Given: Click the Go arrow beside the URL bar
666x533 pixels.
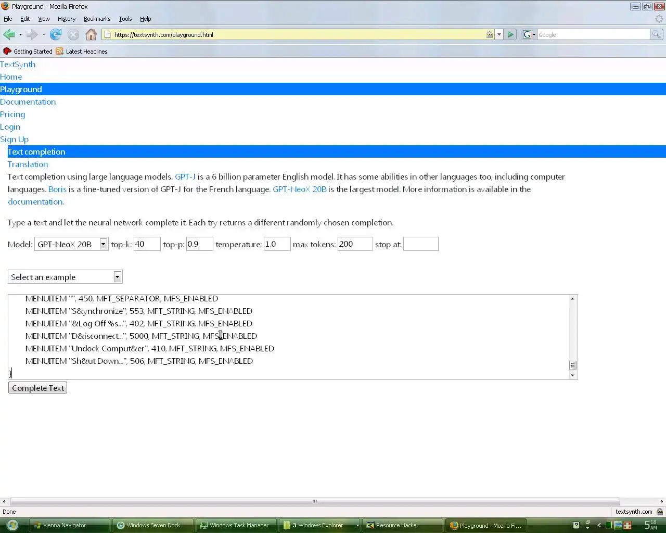Looking at the screenshot, I should [x=510, y=35].
